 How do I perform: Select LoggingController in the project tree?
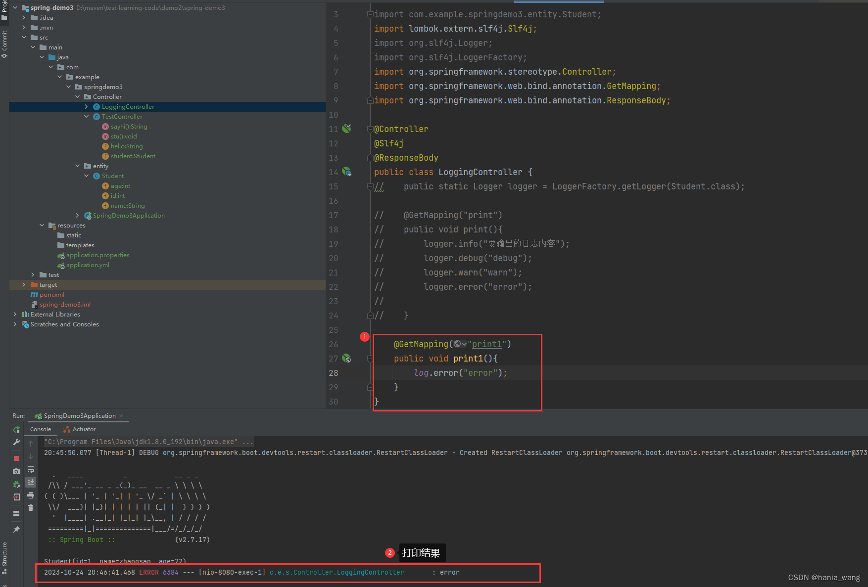click(128, 107)
